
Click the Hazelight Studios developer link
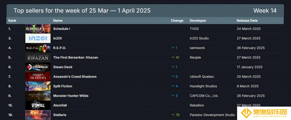pos(203,86)
